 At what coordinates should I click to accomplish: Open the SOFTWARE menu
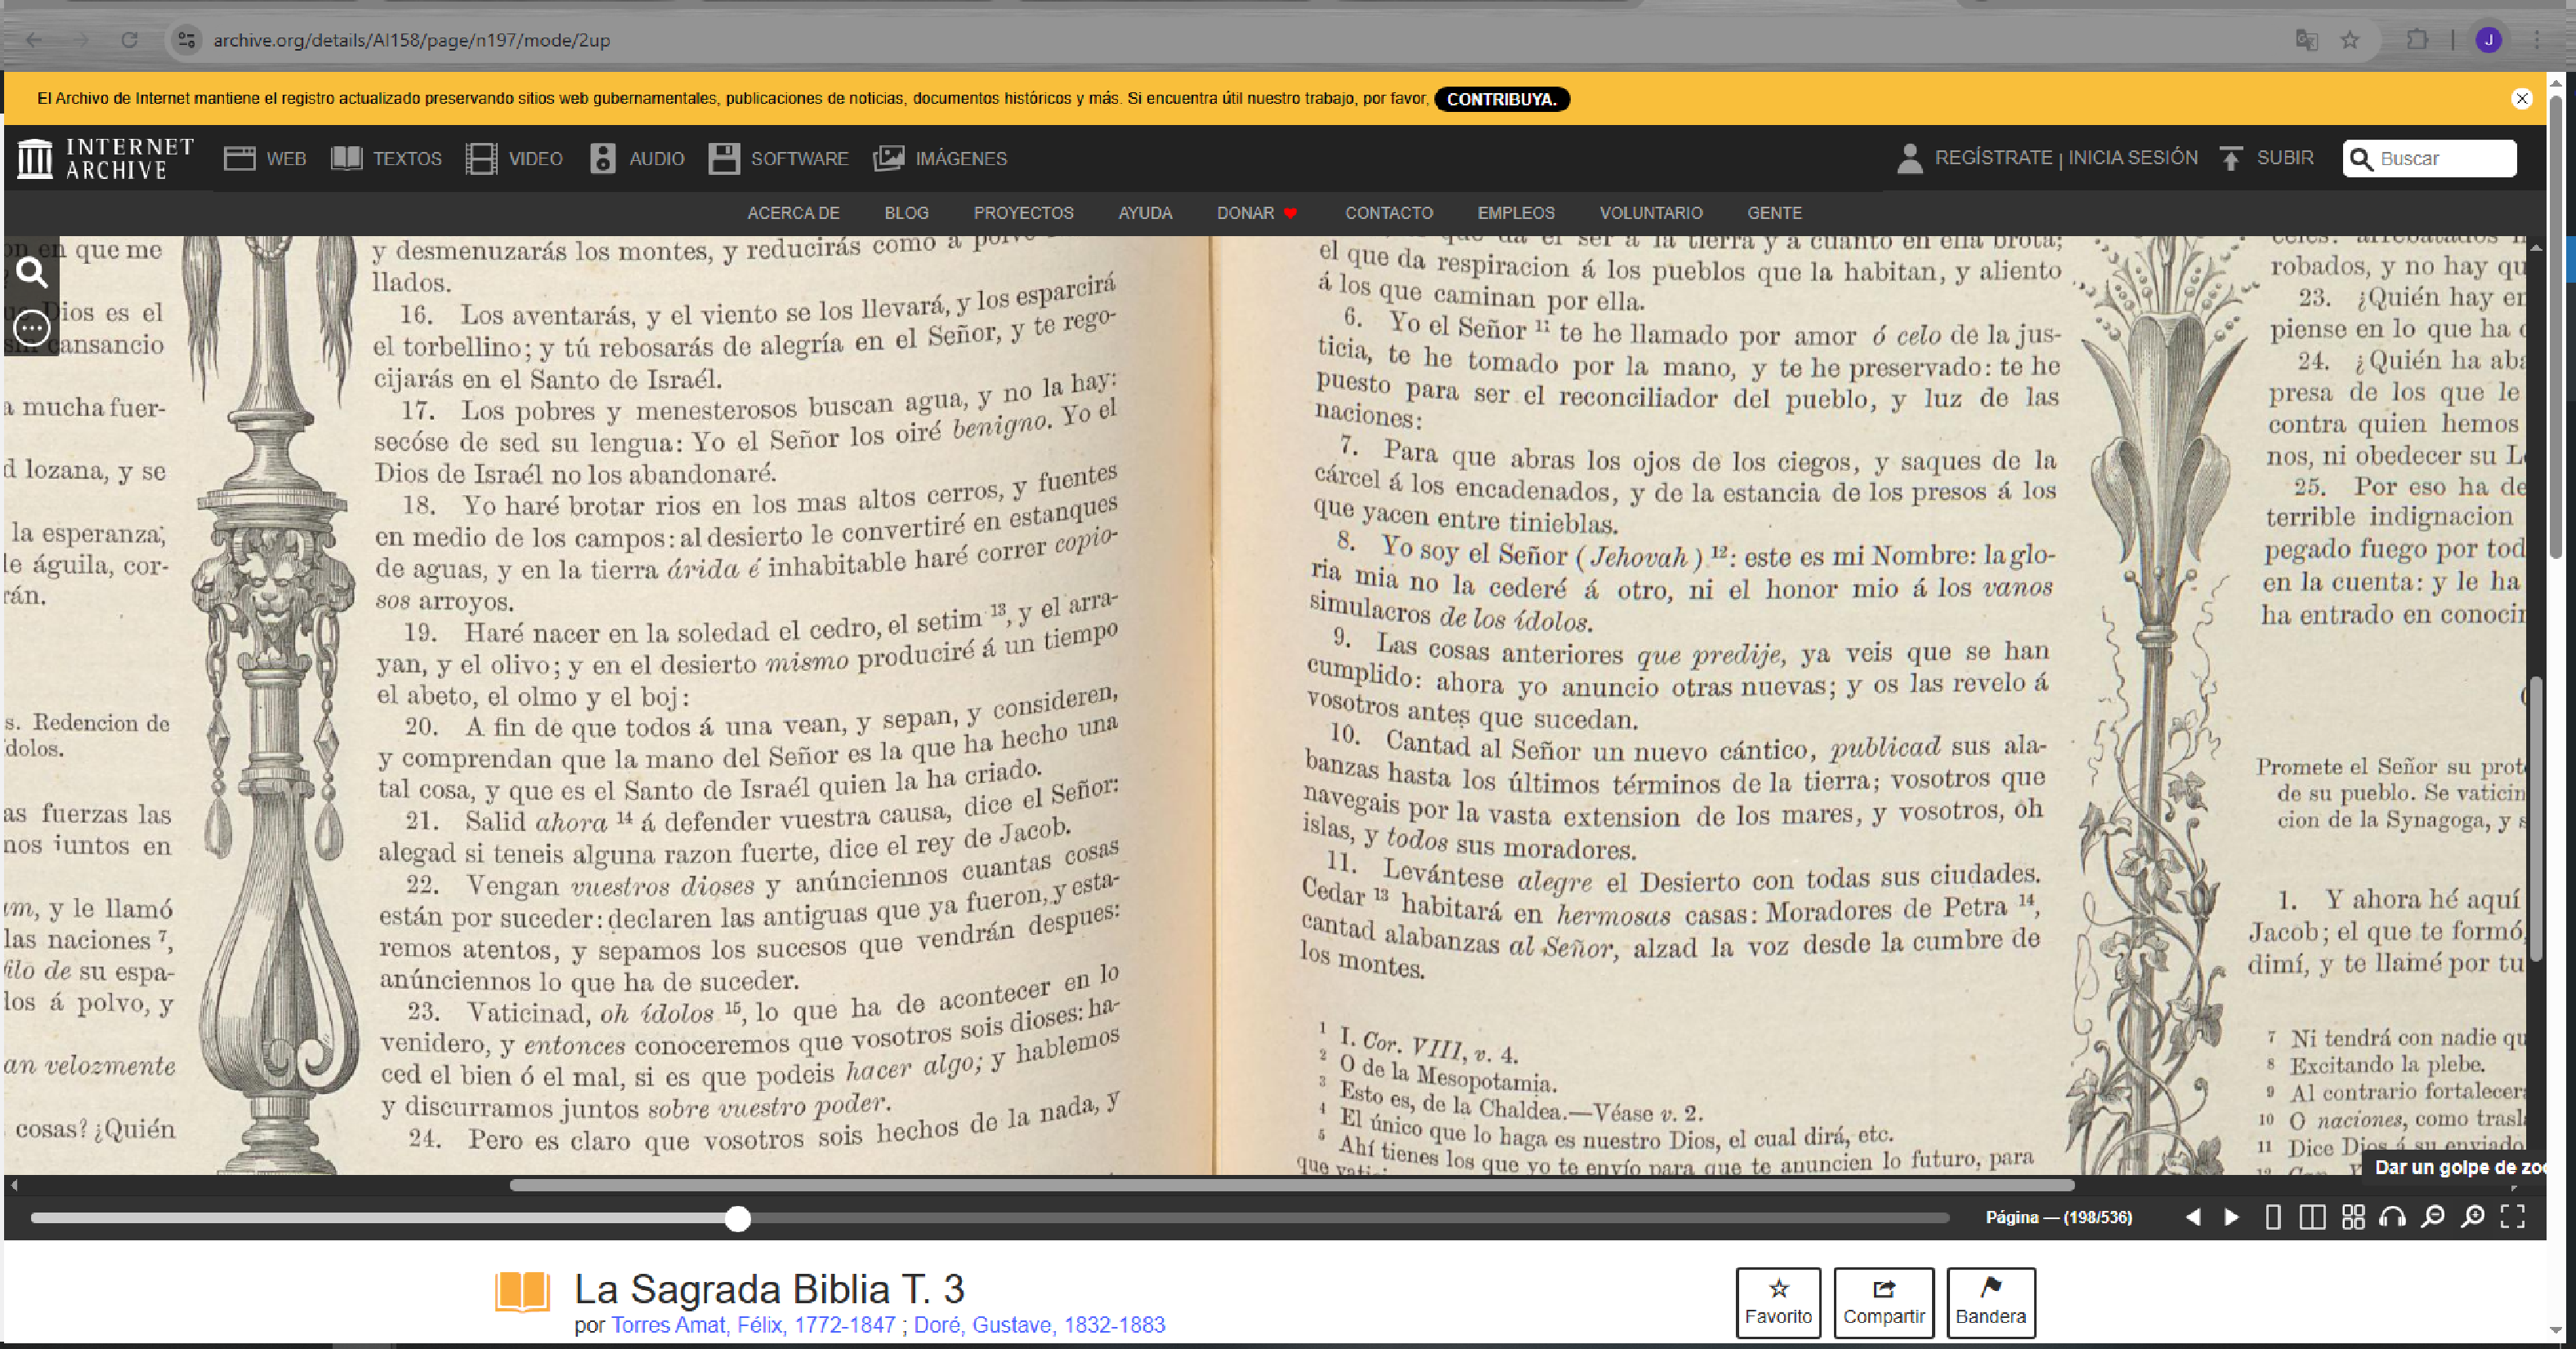[x=778, y=158]
